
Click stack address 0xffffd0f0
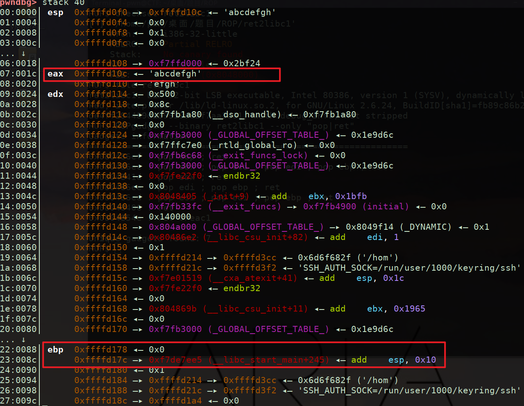(101, 13)
